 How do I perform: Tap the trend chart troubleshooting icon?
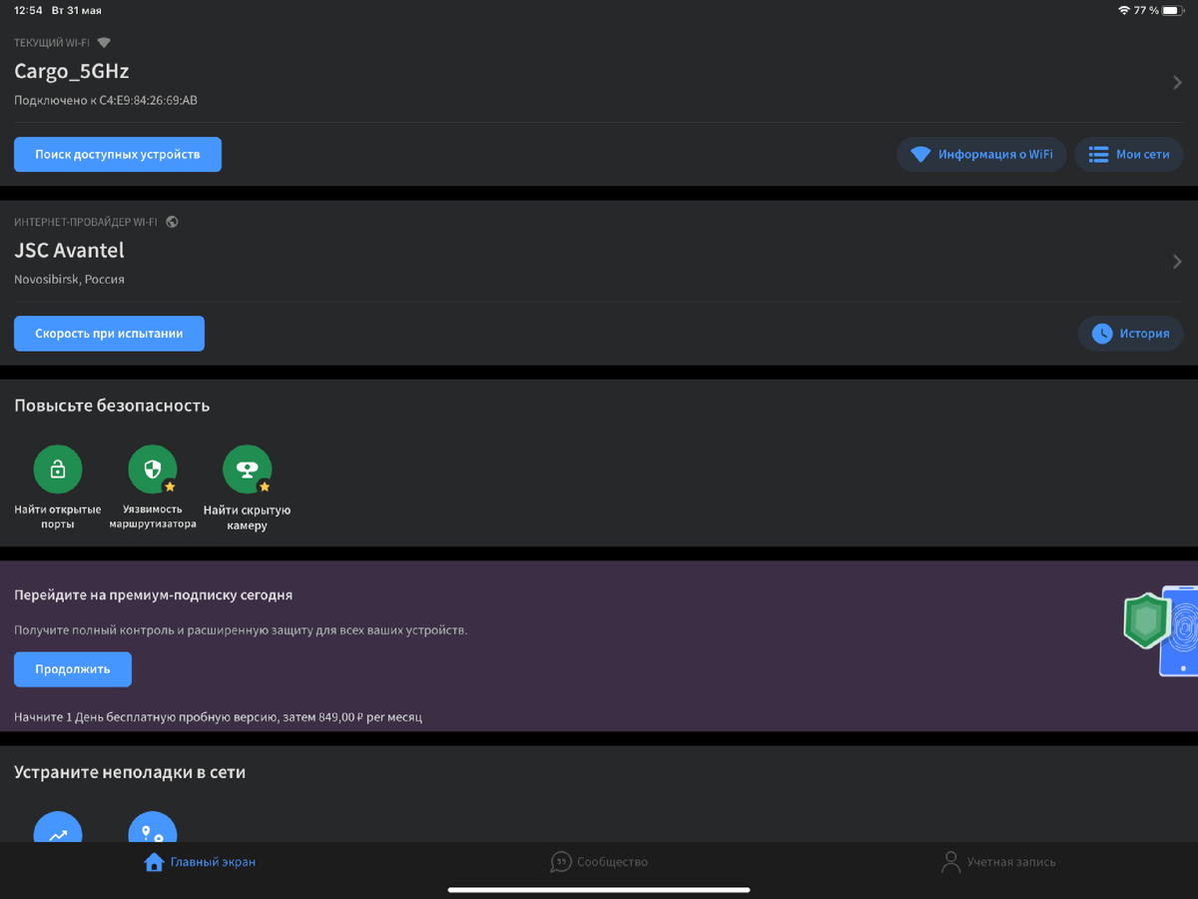point(58,827)
